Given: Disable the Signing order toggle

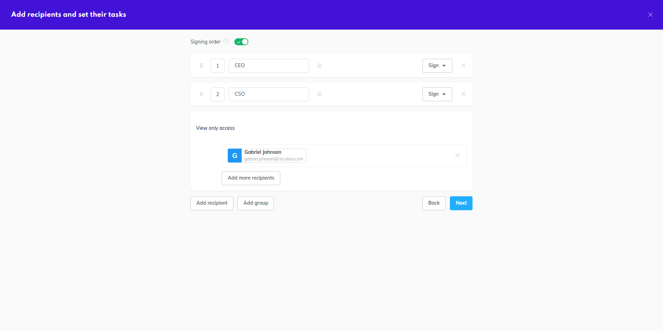Looking at the screenshot, I should pos(241,42).
